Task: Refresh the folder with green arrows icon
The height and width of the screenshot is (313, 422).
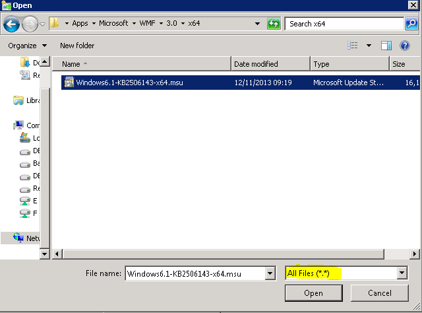Action: 274,24
